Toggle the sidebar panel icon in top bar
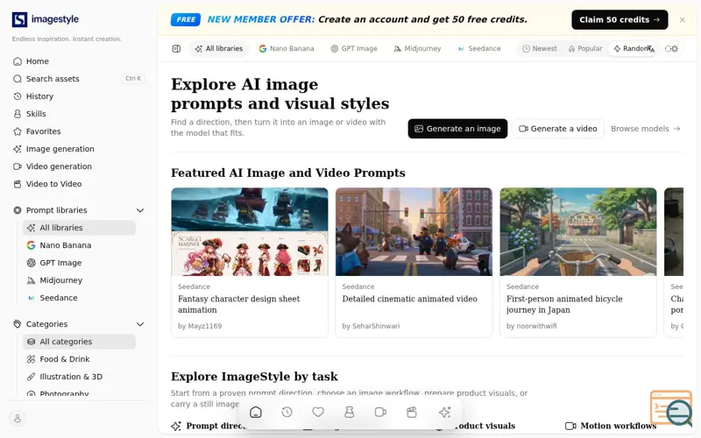 [176, 48]
